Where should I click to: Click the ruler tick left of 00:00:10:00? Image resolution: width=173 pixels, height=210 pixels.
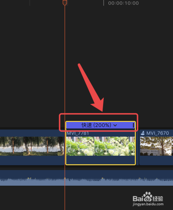click(103, 3)
